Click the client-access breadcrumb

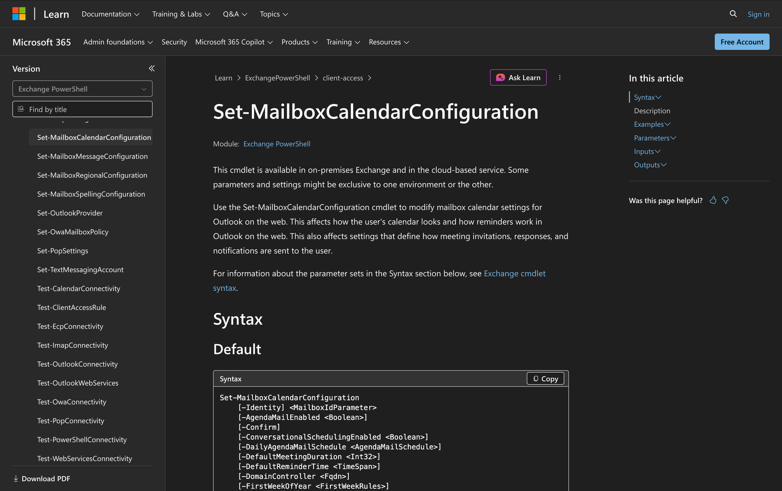click(x=343, y=78)
